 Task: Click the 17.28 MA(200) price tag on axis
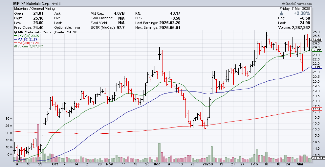point(317,109)
